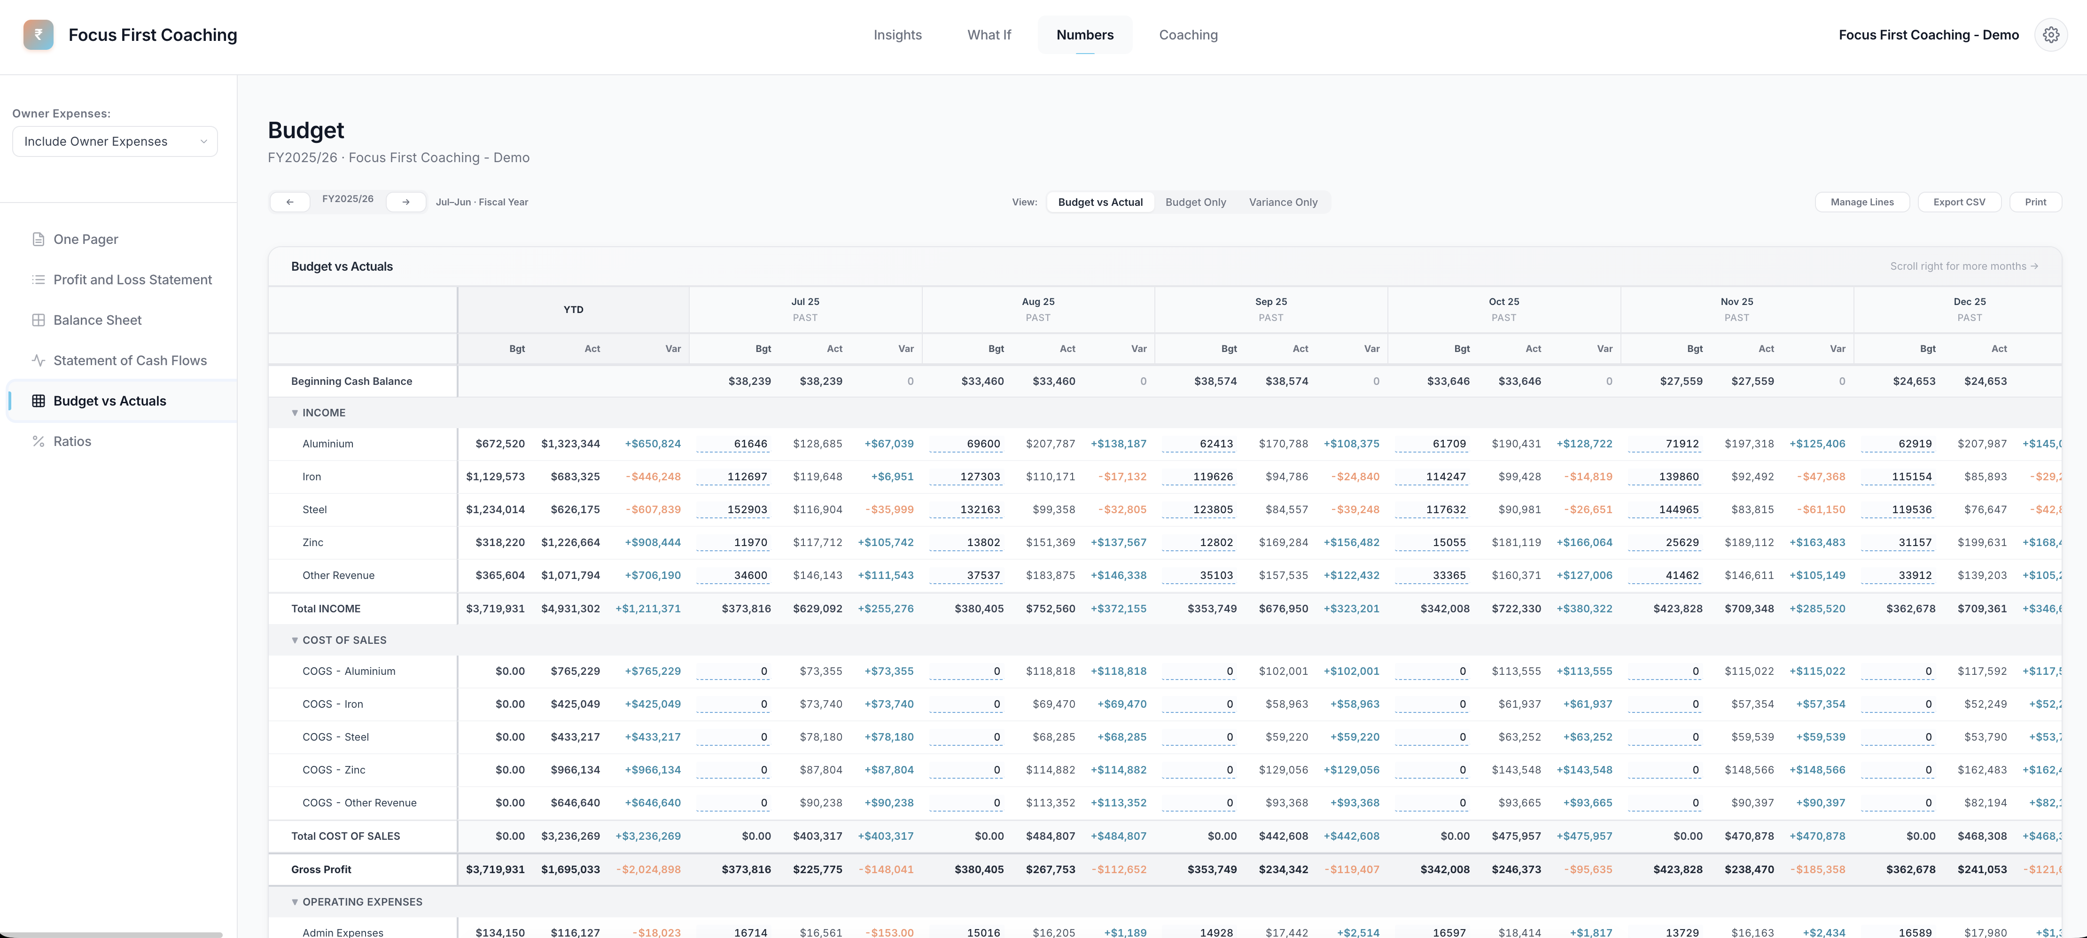Collapse the COST OF SALES section
The image size is (2087, 938).
[296, 640]
